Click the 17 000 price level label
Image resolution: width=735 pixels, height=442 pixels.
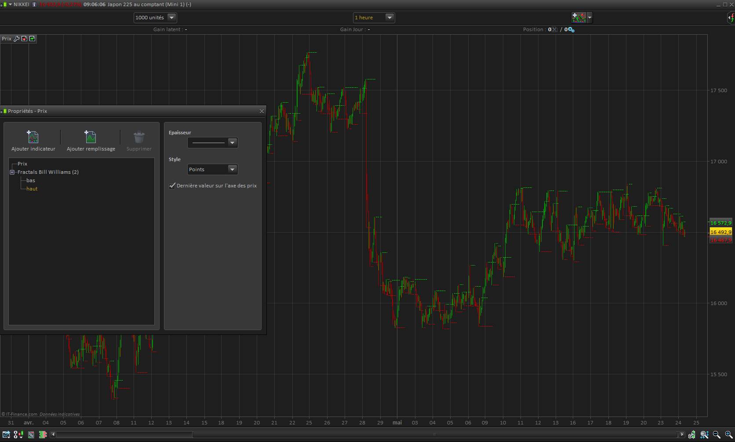(x=719, y=162)
